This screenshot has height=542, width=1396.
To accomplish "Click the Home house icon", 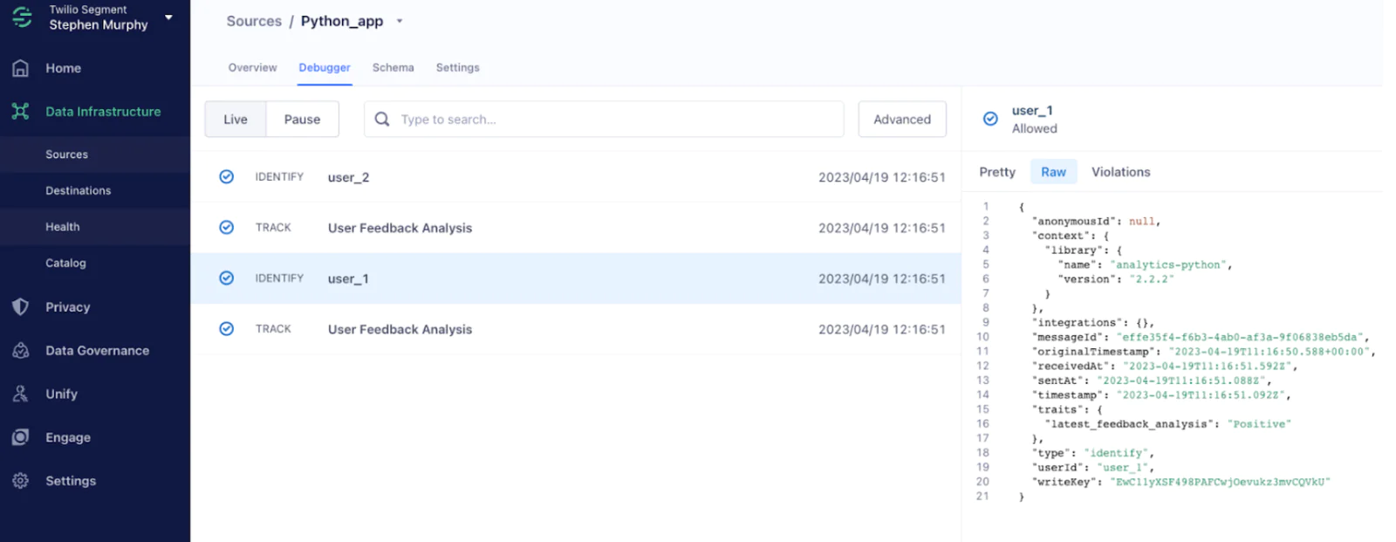I will 21,68.
